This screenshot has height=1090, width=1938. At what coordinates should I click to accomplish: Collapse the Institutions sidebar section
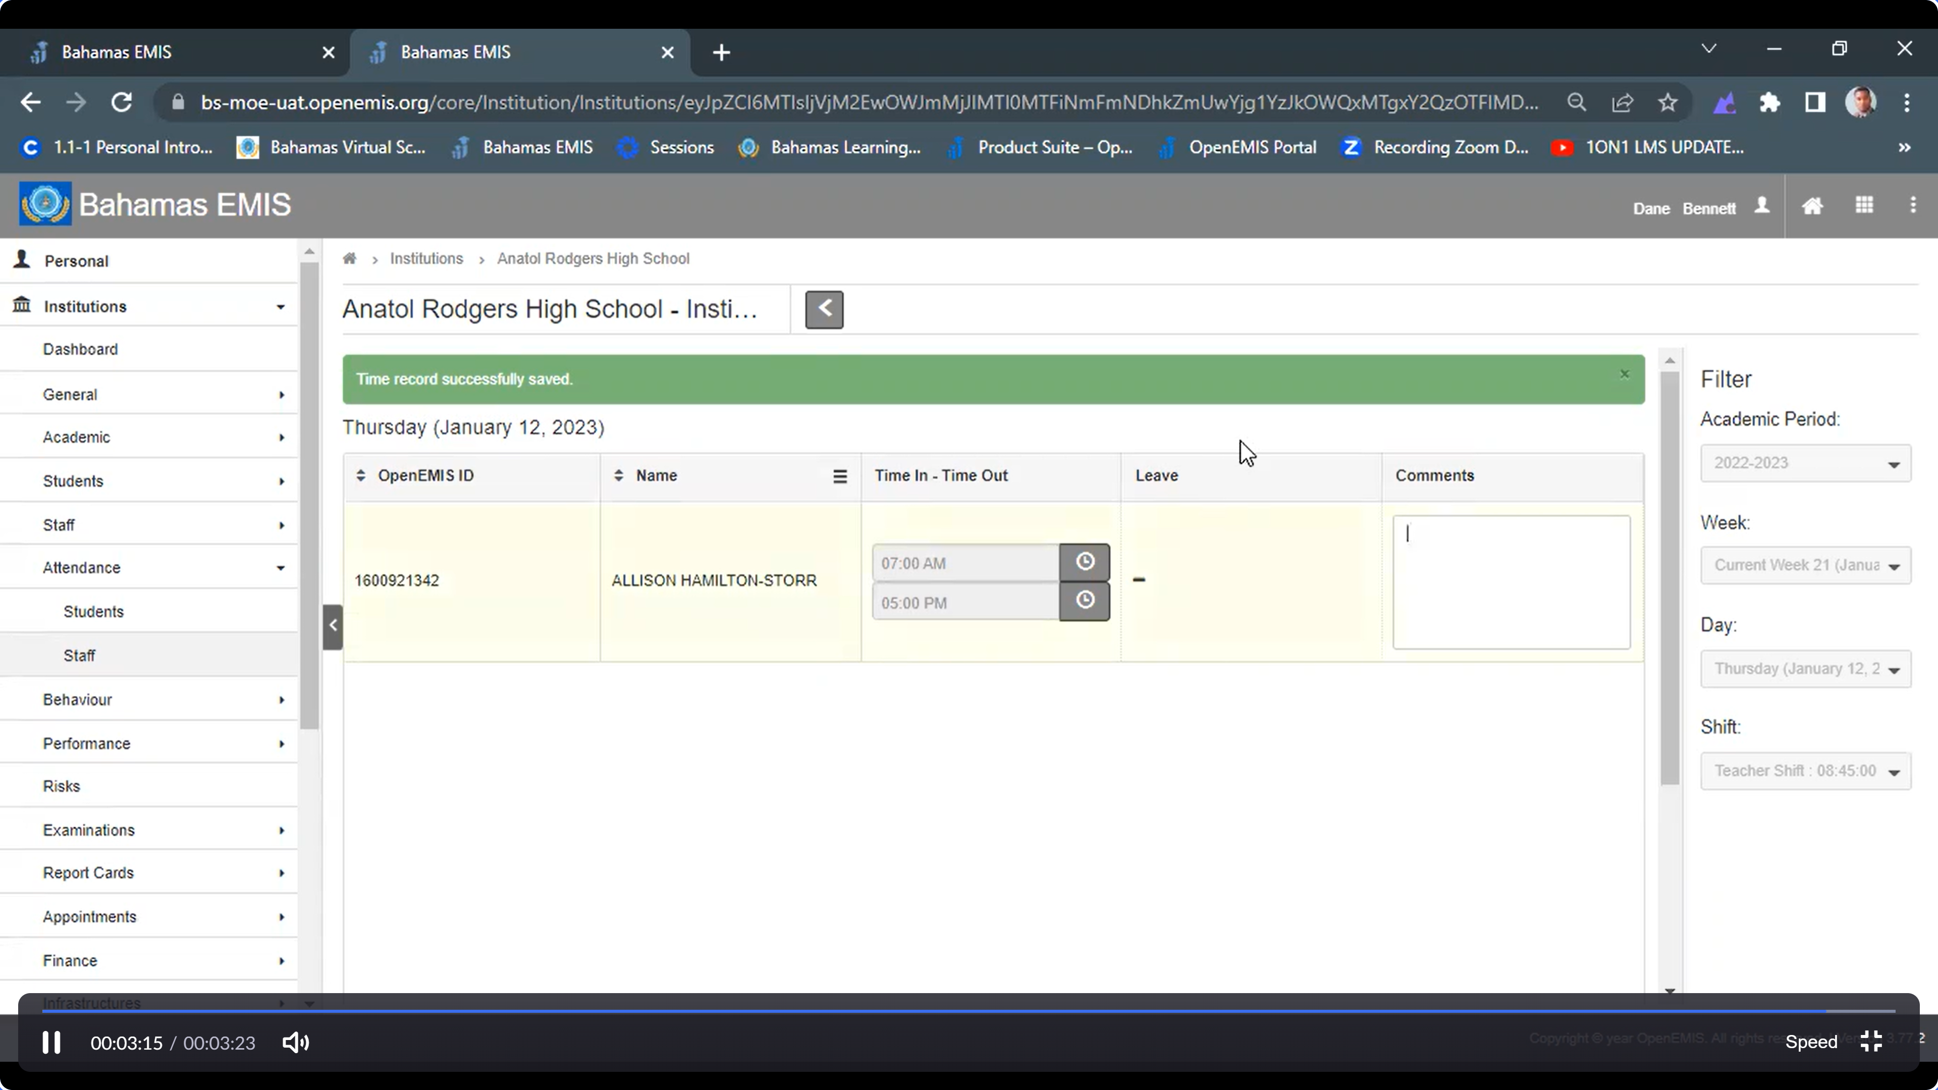pos(149,306)
